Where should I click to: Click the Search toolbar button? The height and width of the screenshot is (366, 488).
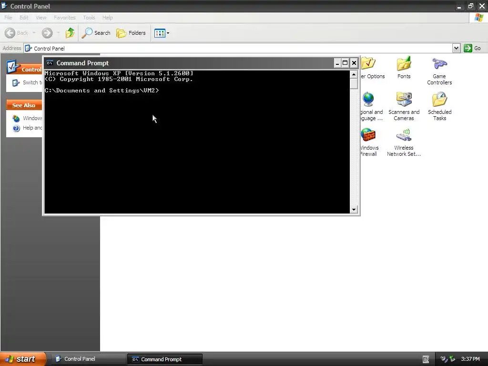pyautogui.click(x=96, y=33)
